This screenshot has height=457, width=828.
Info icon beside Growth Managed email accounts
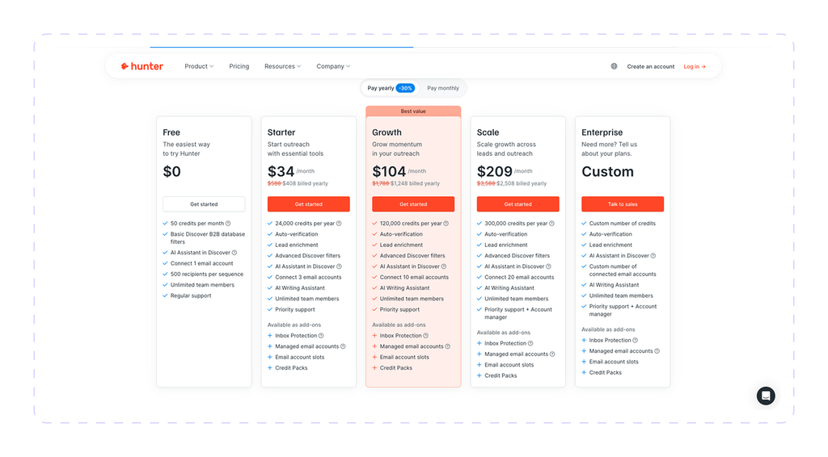448,347
